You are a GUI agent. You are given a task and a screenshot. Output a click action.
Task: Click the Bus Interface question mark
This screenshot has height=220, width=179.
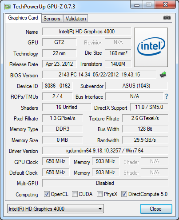tap(167, 96)
